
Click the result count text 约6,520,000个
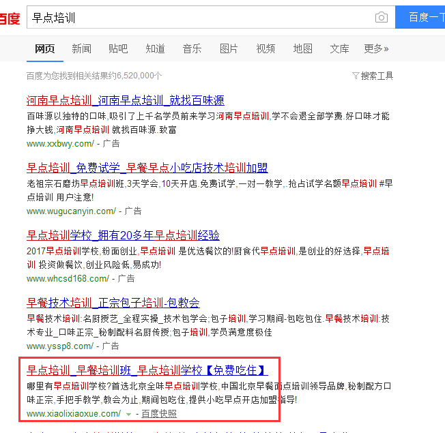coord(135,76)
